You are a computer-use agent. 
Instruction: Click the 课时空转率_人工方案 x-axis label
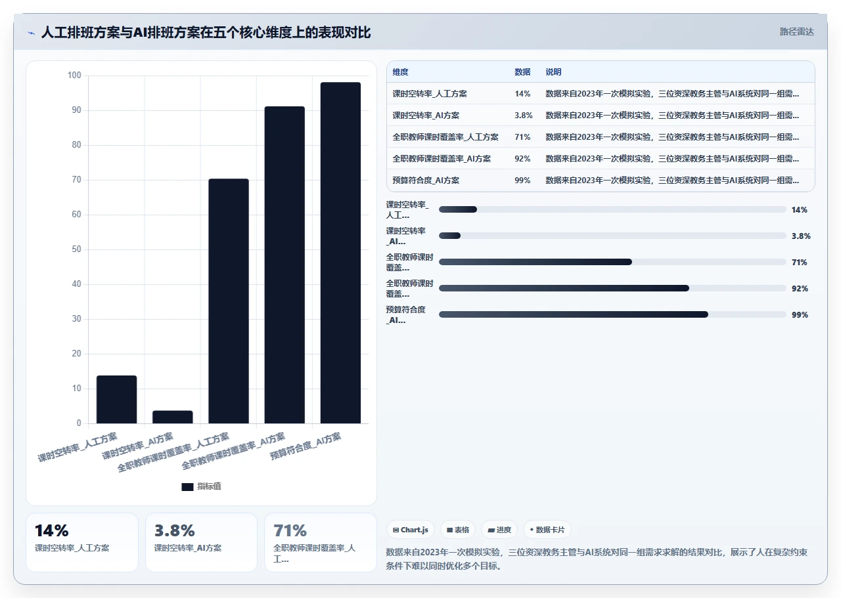click(78, 448)
